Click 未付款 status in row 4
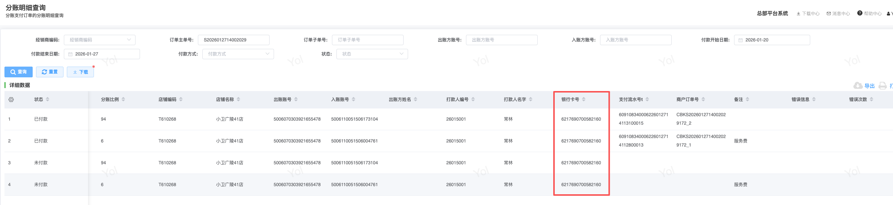This screenshot has height=205, width=893. pyautogui.click(x=41, y=185)
